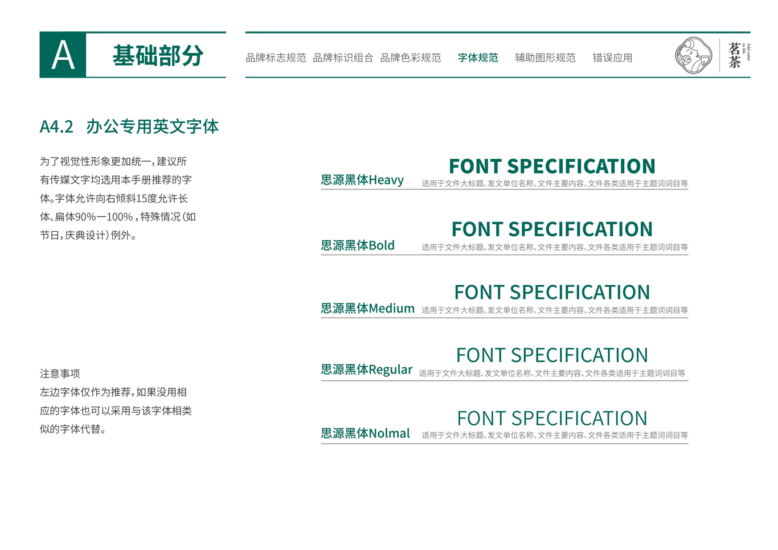Screen dimensions: 778x550
Task: Click the 基础部分 section title
Action: point(158,55)
